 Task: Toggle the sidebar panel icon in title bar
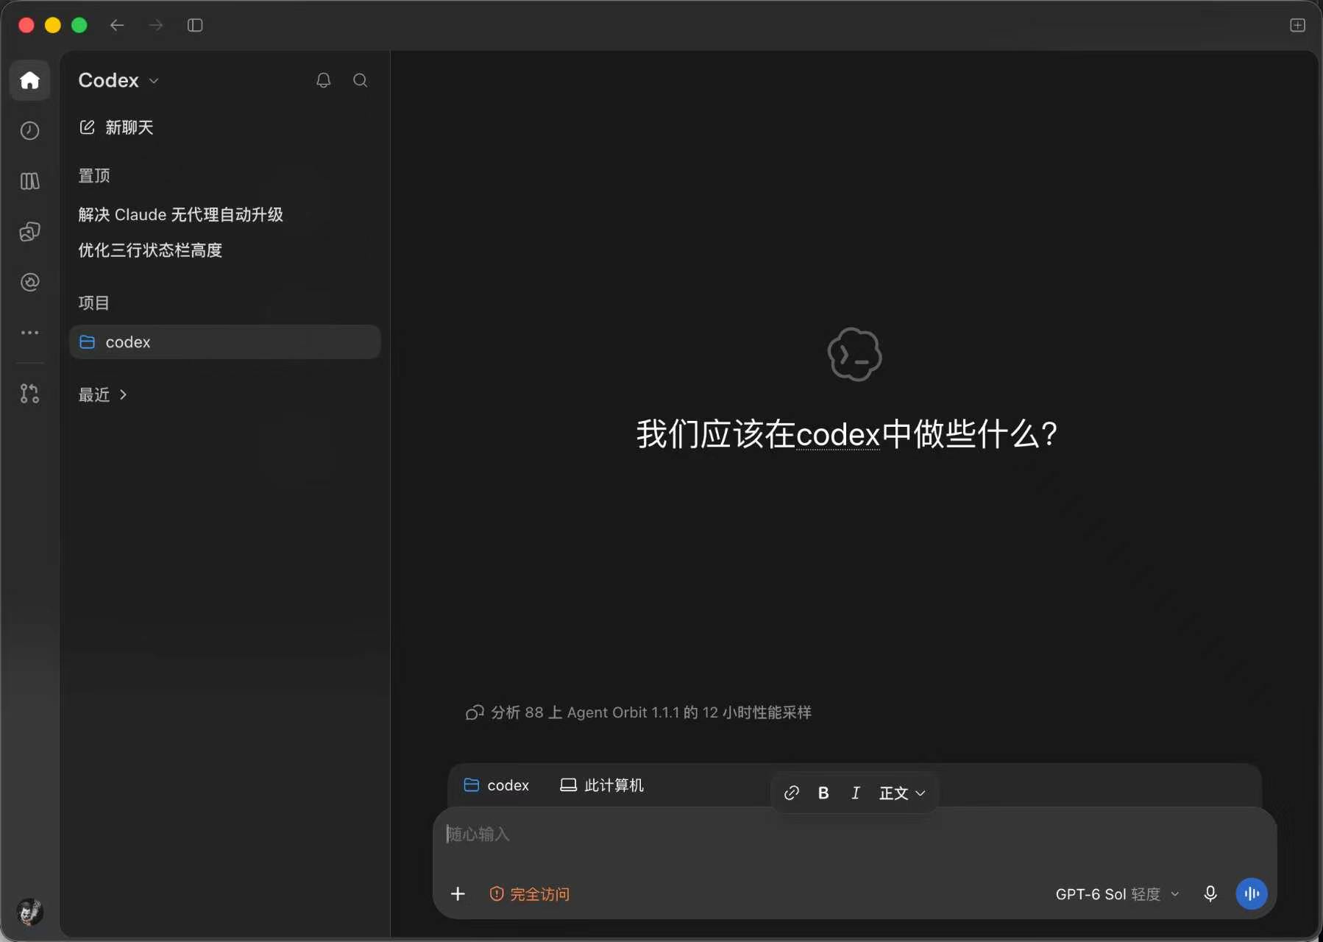[x=195, y=25]
